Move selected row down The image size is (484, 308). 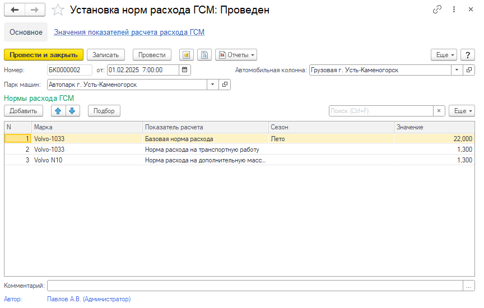coord(72,111)
